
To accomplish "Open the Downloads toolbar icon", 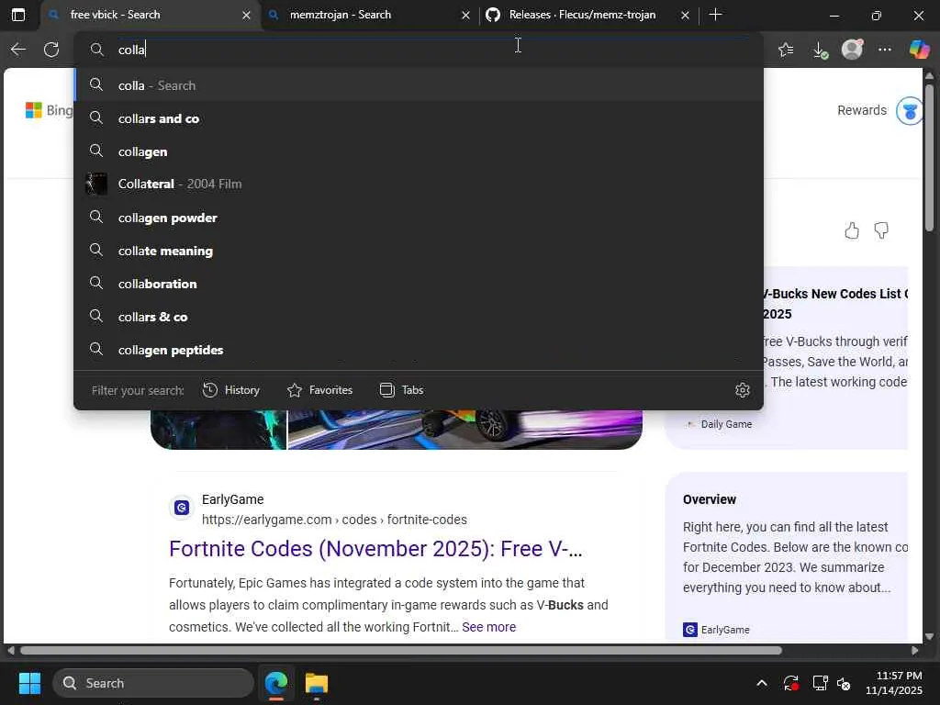I will tap(820, 50).
